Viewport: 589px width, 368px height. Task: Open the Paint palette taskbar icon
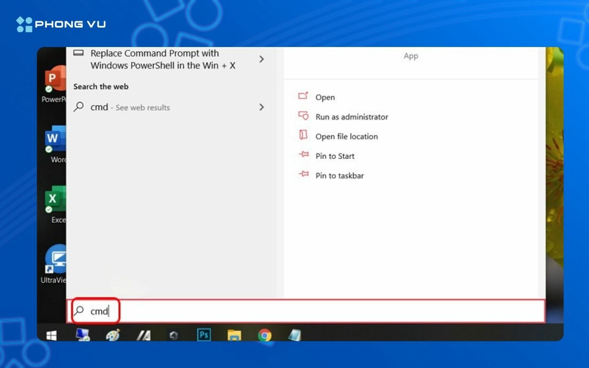[x=113, y=335]
